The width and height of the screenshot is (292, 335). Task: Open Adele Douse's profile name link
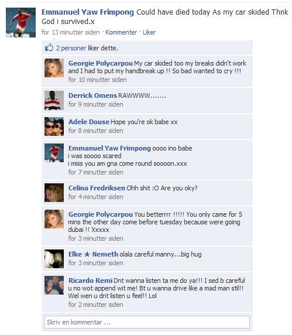coord(89,122)
